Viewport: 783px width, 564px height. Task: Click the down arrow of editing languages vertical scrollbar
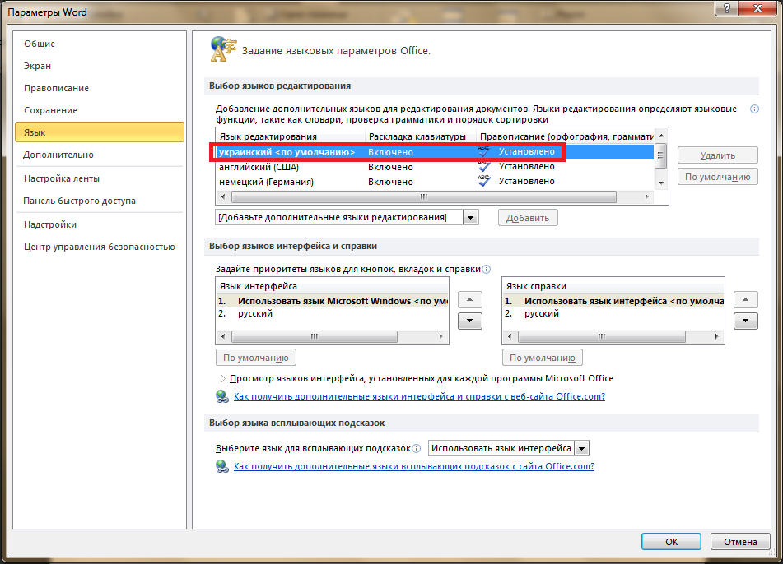[661, 183]
